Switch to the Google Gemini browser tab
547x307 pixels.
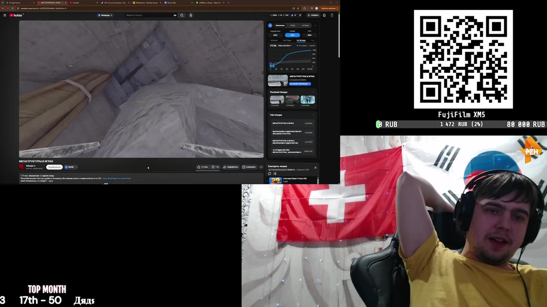click(x=19, y=3)
